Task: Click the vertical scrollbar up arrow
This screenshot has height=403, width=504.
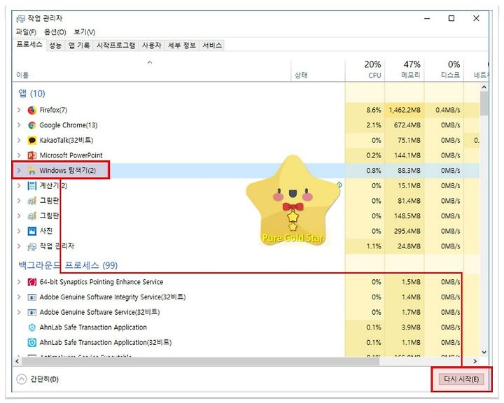Action: (x=484, y=87)
